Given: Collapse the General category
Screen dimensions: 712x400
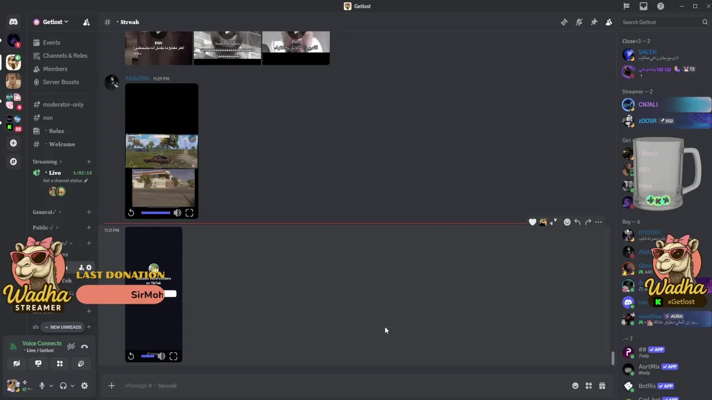Looking at the screenshot, I should 47,212.
